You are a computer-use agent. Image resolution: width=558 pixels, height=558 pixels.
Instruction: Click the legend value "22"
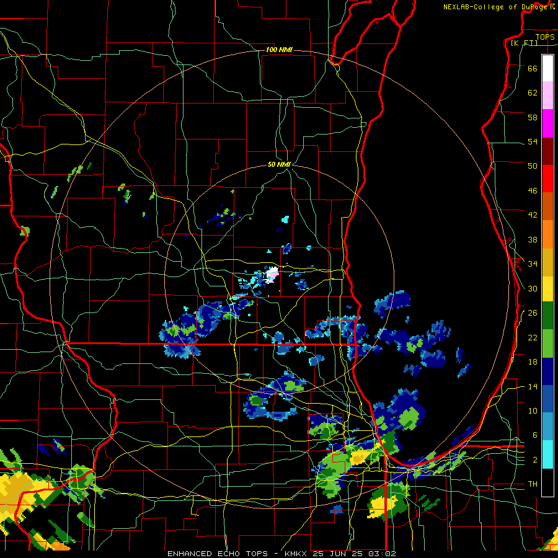tap(533, 337)
